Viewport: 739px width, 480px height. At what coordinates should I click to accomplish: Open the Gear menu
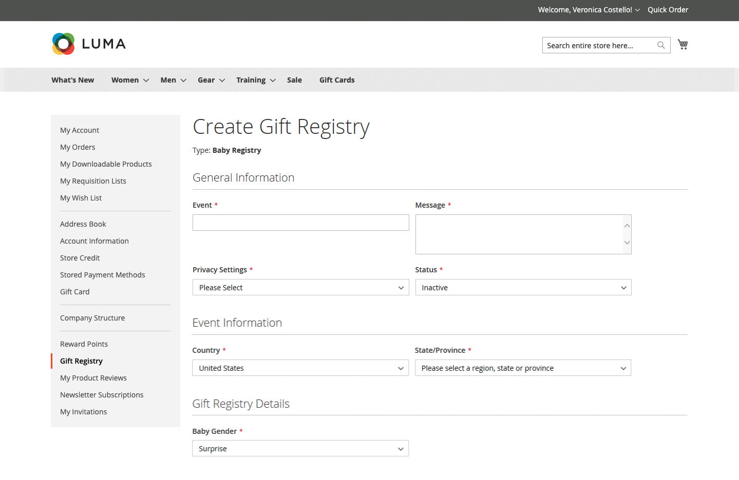coord(211,80)
